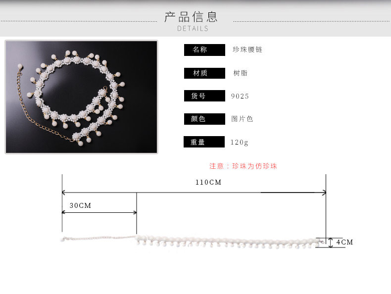
Task: Click the 4CM width label
Action: click(x=344, y=242)
